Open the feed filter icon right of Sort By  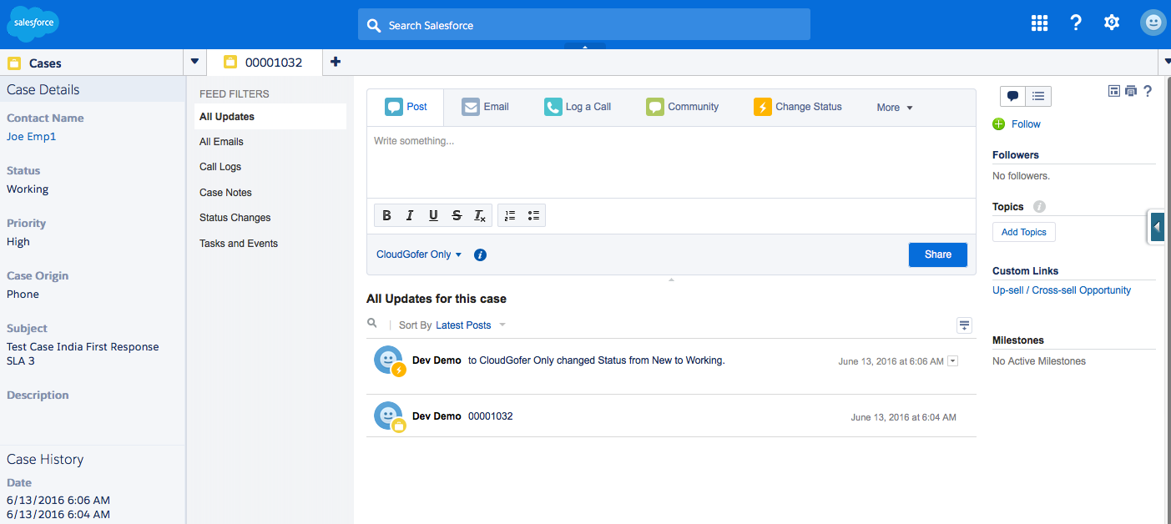click(x=964, y=325)
